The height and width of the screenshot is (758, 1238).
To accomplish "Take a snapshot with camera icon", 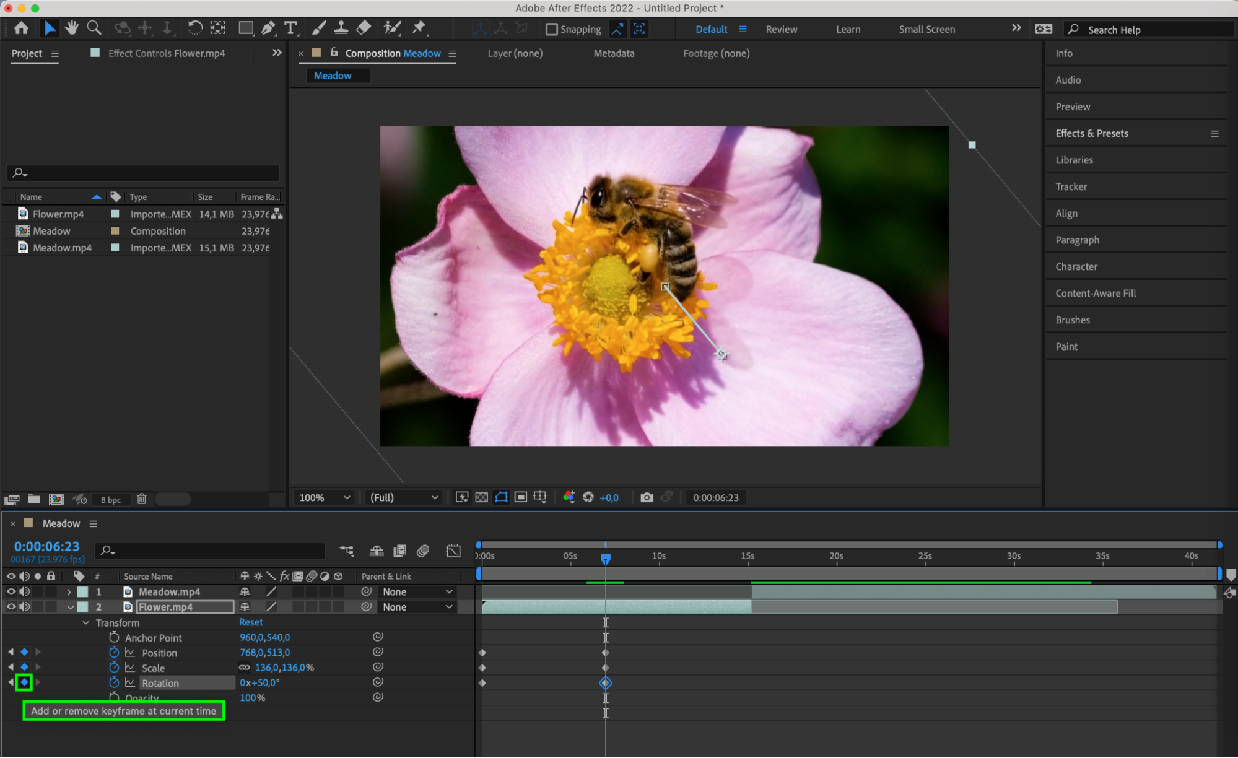I will click(x=647, y=497).
